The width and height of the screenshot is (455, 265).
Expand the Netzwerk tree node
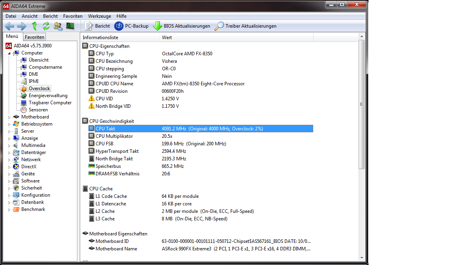click(9, 160)
